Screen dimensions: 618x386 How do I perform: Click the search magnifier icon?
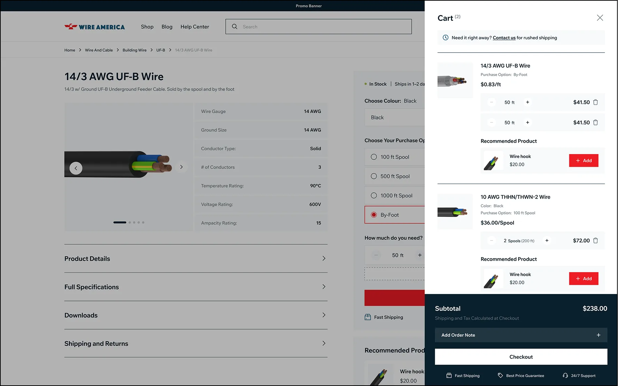[235, 27]
